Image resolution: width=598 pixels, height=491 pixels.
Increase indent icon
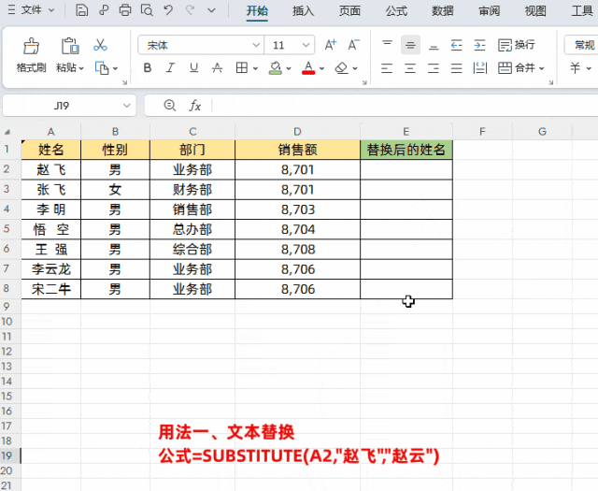coord(479,46)
